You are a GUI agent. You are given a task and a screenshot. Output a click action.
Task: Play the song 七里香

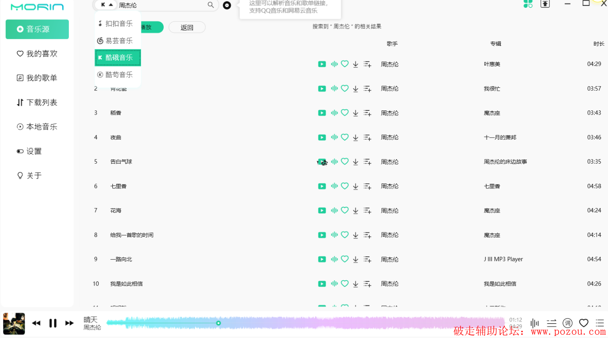[322, 186]
